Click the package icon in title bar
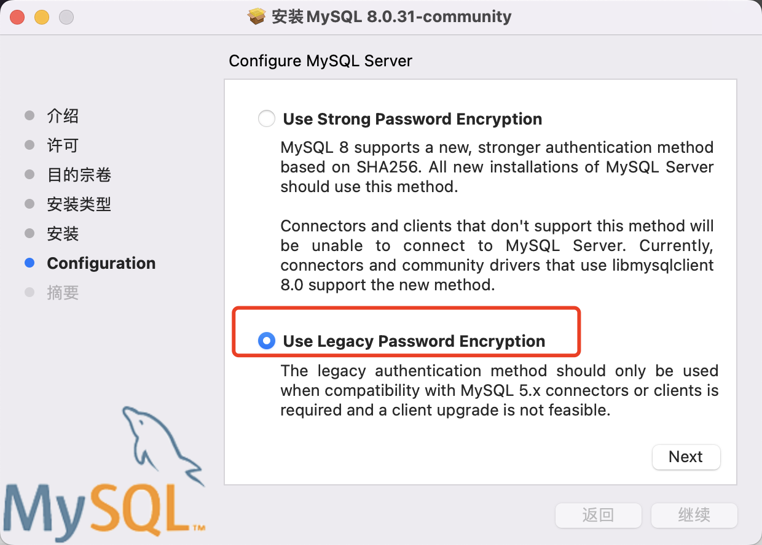This screenshot has width=762, height=545. [256, 17]
